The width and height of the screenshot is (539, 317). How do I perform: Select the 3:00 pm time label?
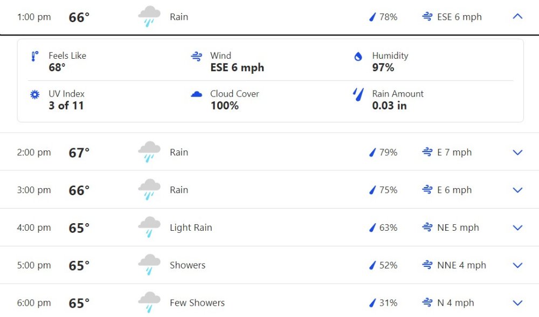[x=34, y=190]
